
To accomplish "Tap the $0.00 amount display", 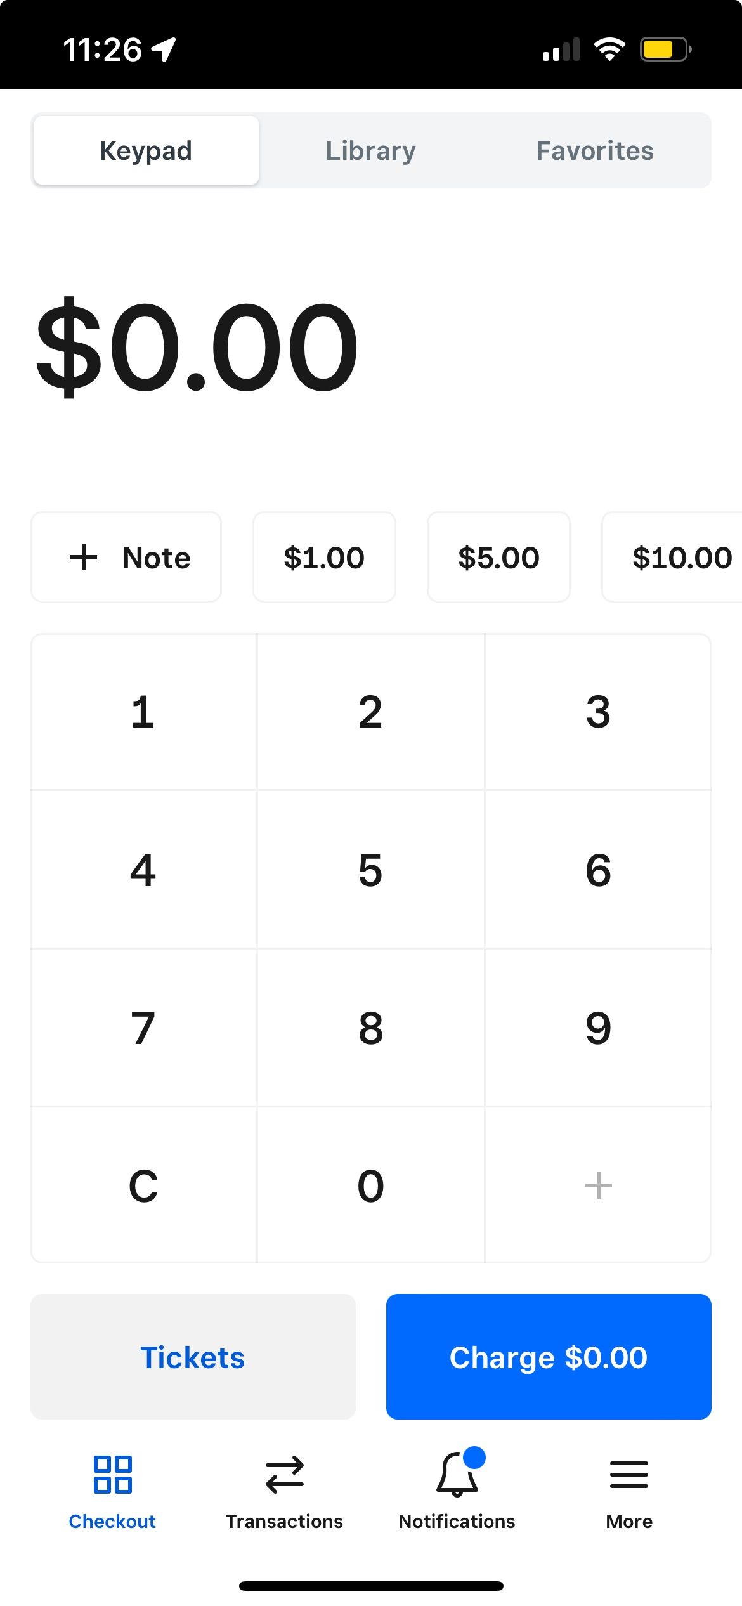I will pos(197,346).
